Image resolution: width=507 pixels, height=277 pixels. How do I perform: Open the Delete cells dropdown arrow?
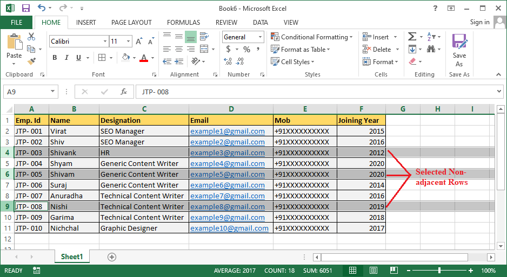tap(397, 50)
